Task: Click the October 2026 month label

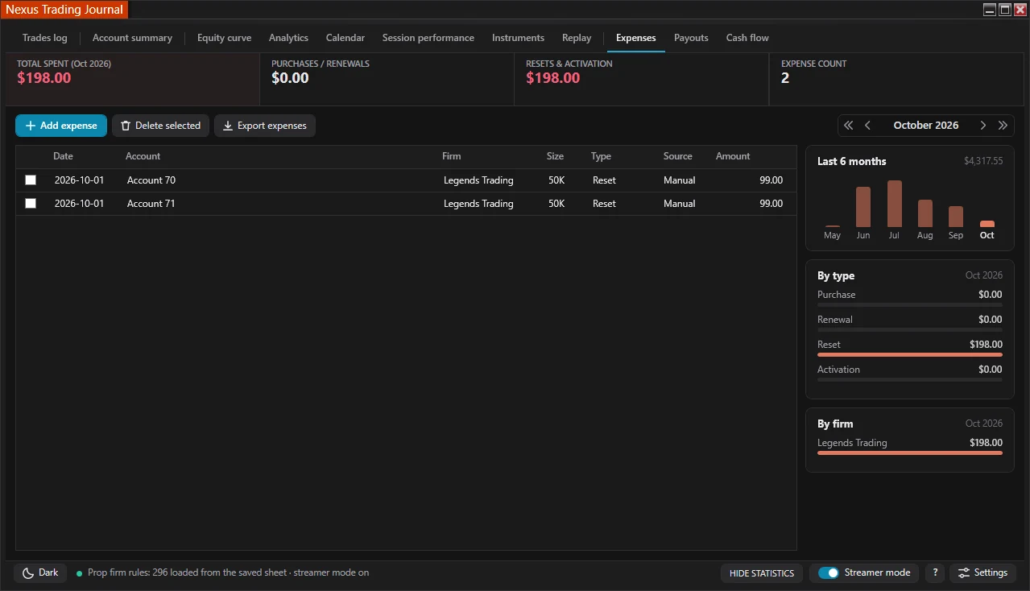Action: (x=926, y=126)
